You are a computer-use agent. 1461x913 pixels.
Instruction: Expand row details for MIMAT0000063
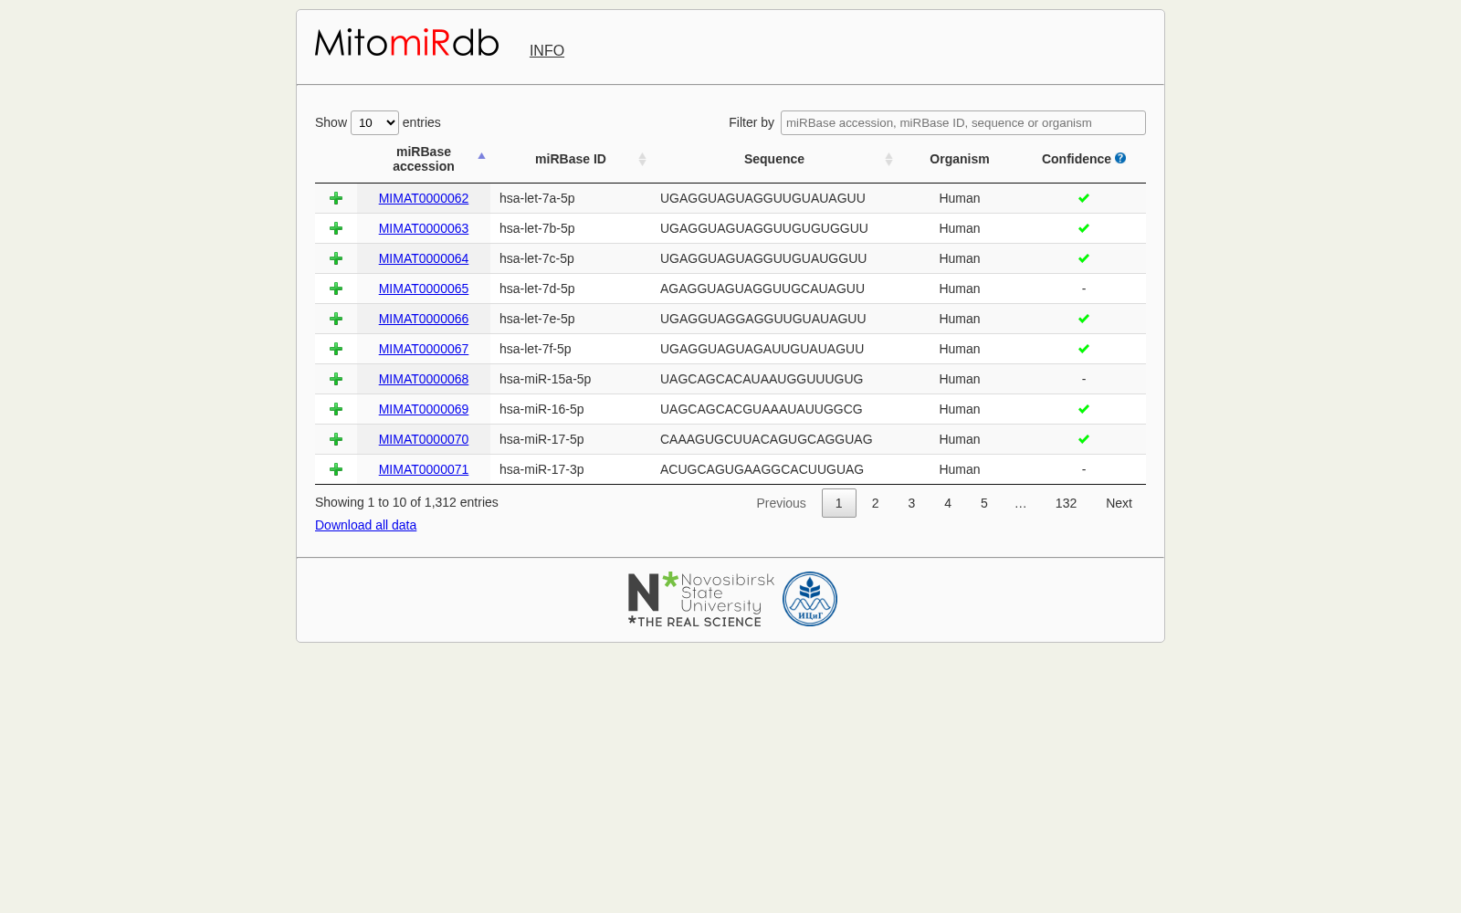pyautogui.click(x=336, y=228)
